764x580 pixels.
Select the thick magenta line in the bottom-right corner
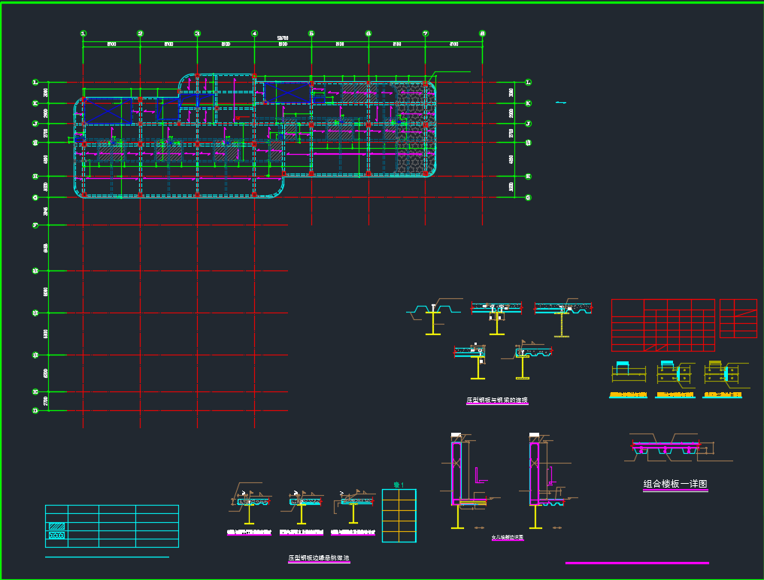pyautogui.click(x=637, y=563)
